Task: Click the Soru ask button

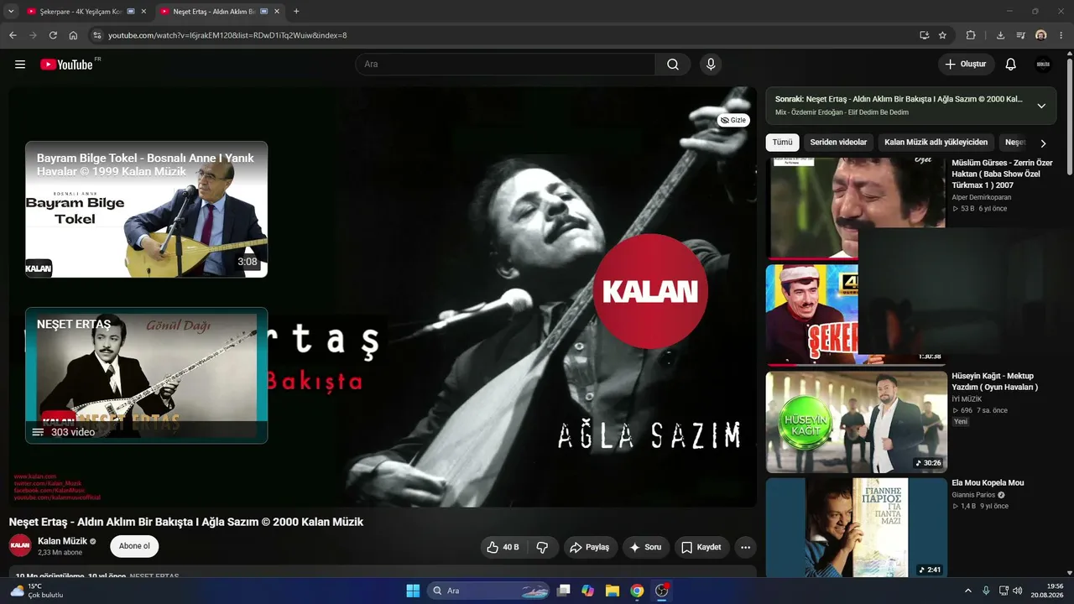Action: click(645, 547)
